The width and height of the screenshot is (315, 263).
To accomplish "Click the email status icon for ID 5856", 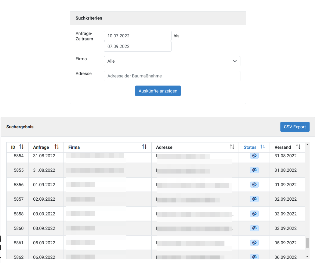I will [x=254, y=185].
